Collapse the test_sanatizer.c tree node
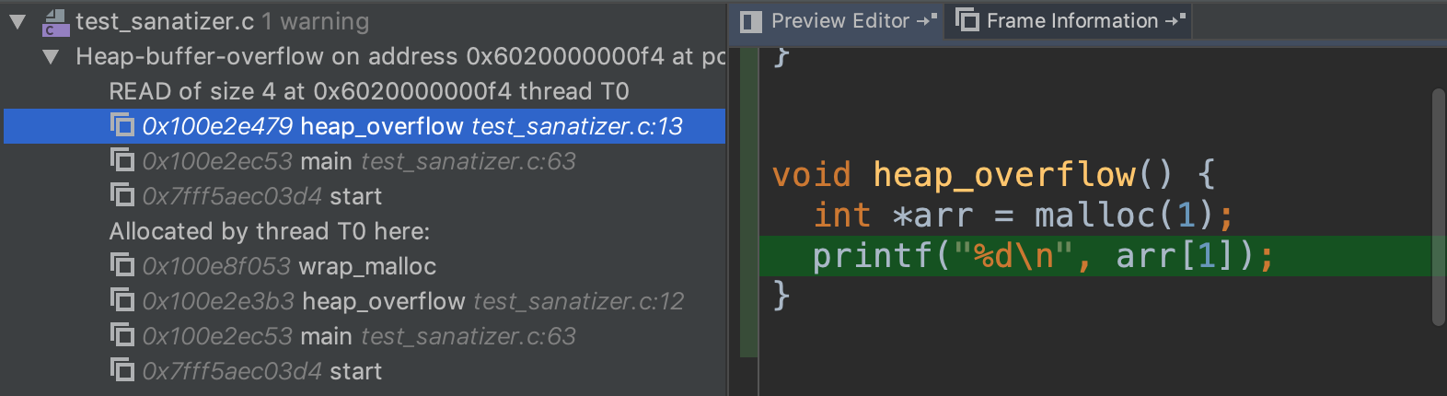Image resolution: width=1447 pixels, height=396 pixels. [17, 22]
